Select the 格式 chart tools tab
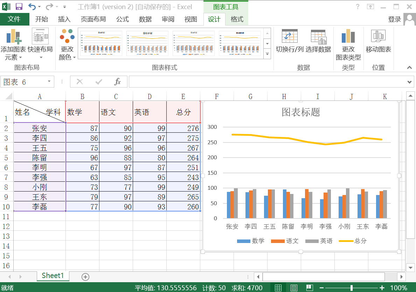The height and width of the screenshot is (292, 416). [237, 19]
